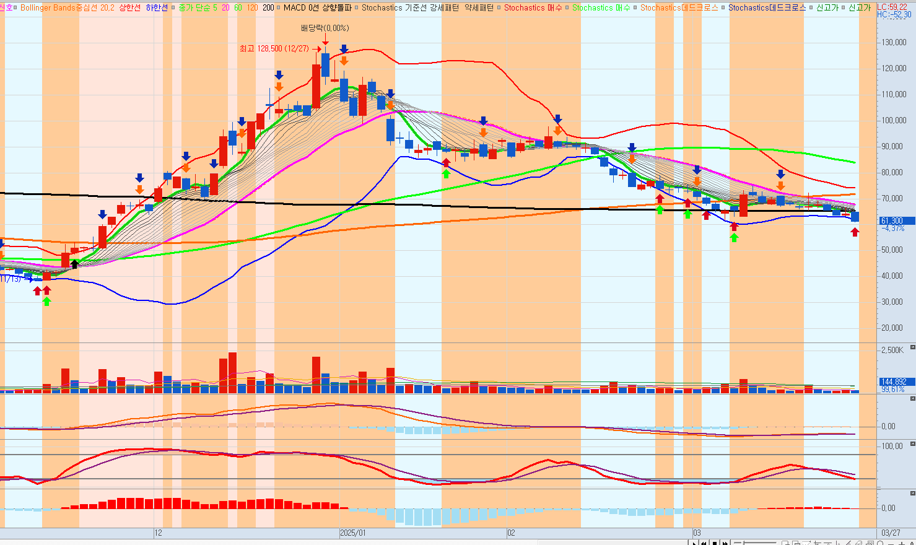
Task: Click the volume pane corner button
Action: point(912,347)
